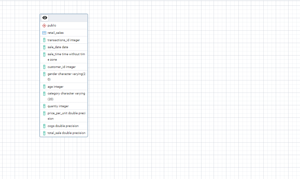Viewport: 300px width, 179px height.
Task: Click the column icon beside transactions_id
Action: coord(44,40)
